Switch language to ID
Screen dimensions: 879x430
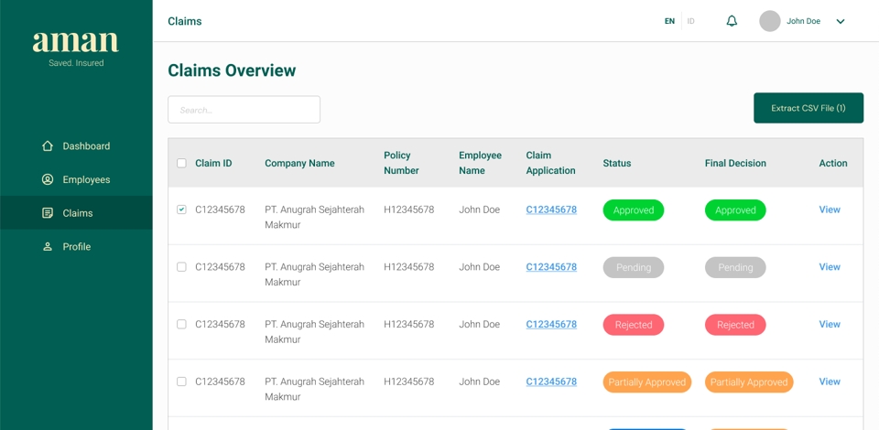pos(690,21)
